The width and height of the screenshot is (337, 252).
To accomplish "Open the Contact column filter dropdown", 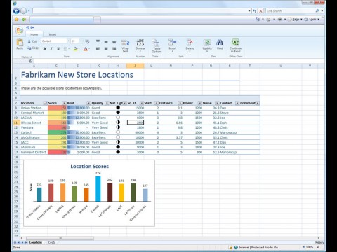I will click(x=237, y=103).
